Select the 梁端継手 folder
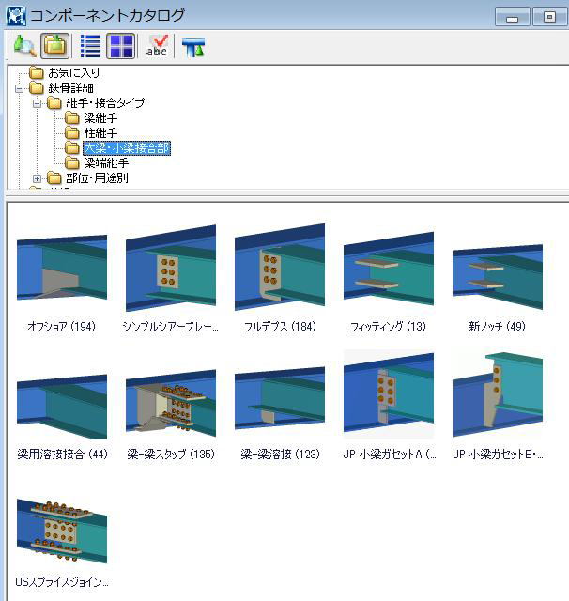The image size is (569, 601). [105, 163]
